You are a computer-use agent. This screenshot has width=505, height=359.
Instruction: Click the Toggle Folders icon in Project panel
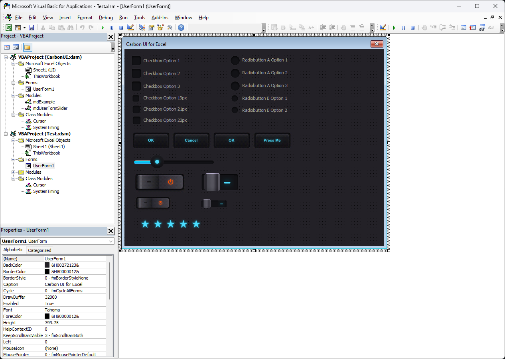[27, 47]
